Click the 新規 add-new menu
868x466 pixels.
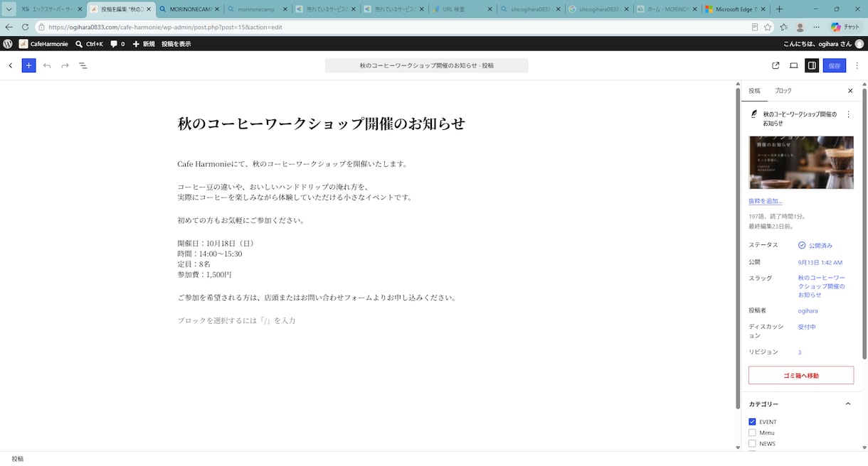click(143, 44)
